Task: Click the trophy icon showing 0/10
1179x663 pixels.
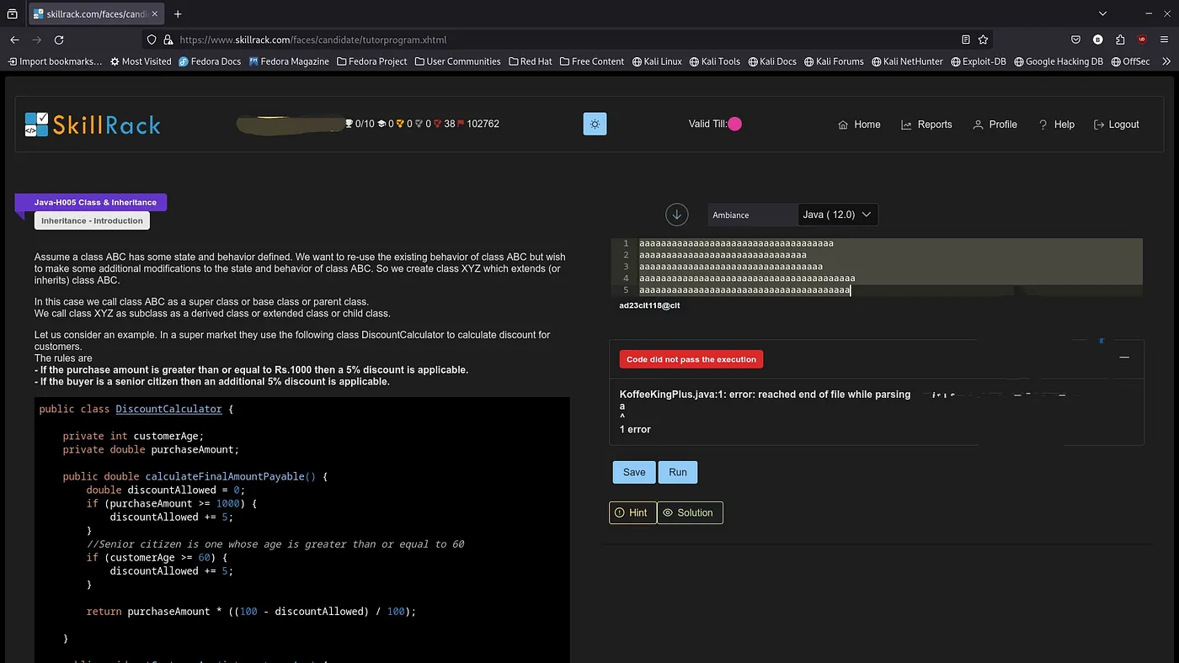Action: tap(349, 124)
